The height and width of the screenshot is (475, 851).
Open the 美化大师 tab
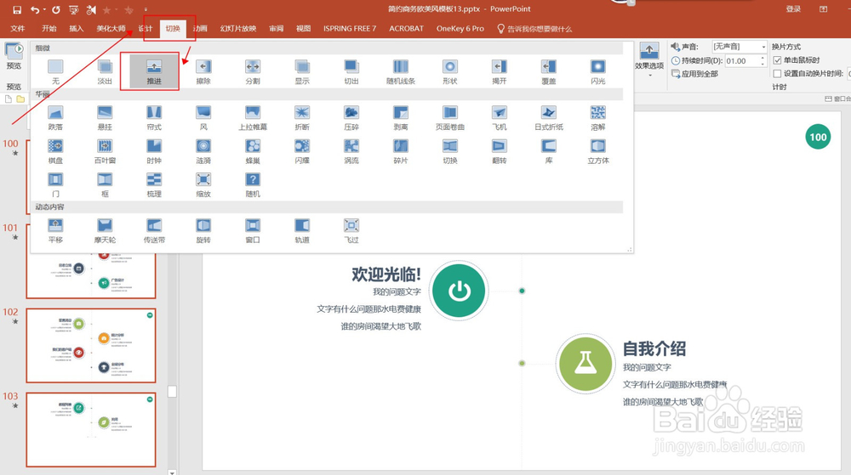[111, 29]
